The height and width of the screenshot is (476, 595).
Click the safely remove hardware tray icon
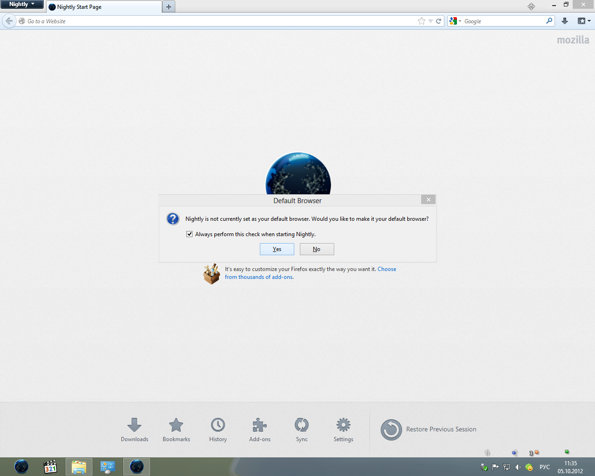click(x=484, y=467)
